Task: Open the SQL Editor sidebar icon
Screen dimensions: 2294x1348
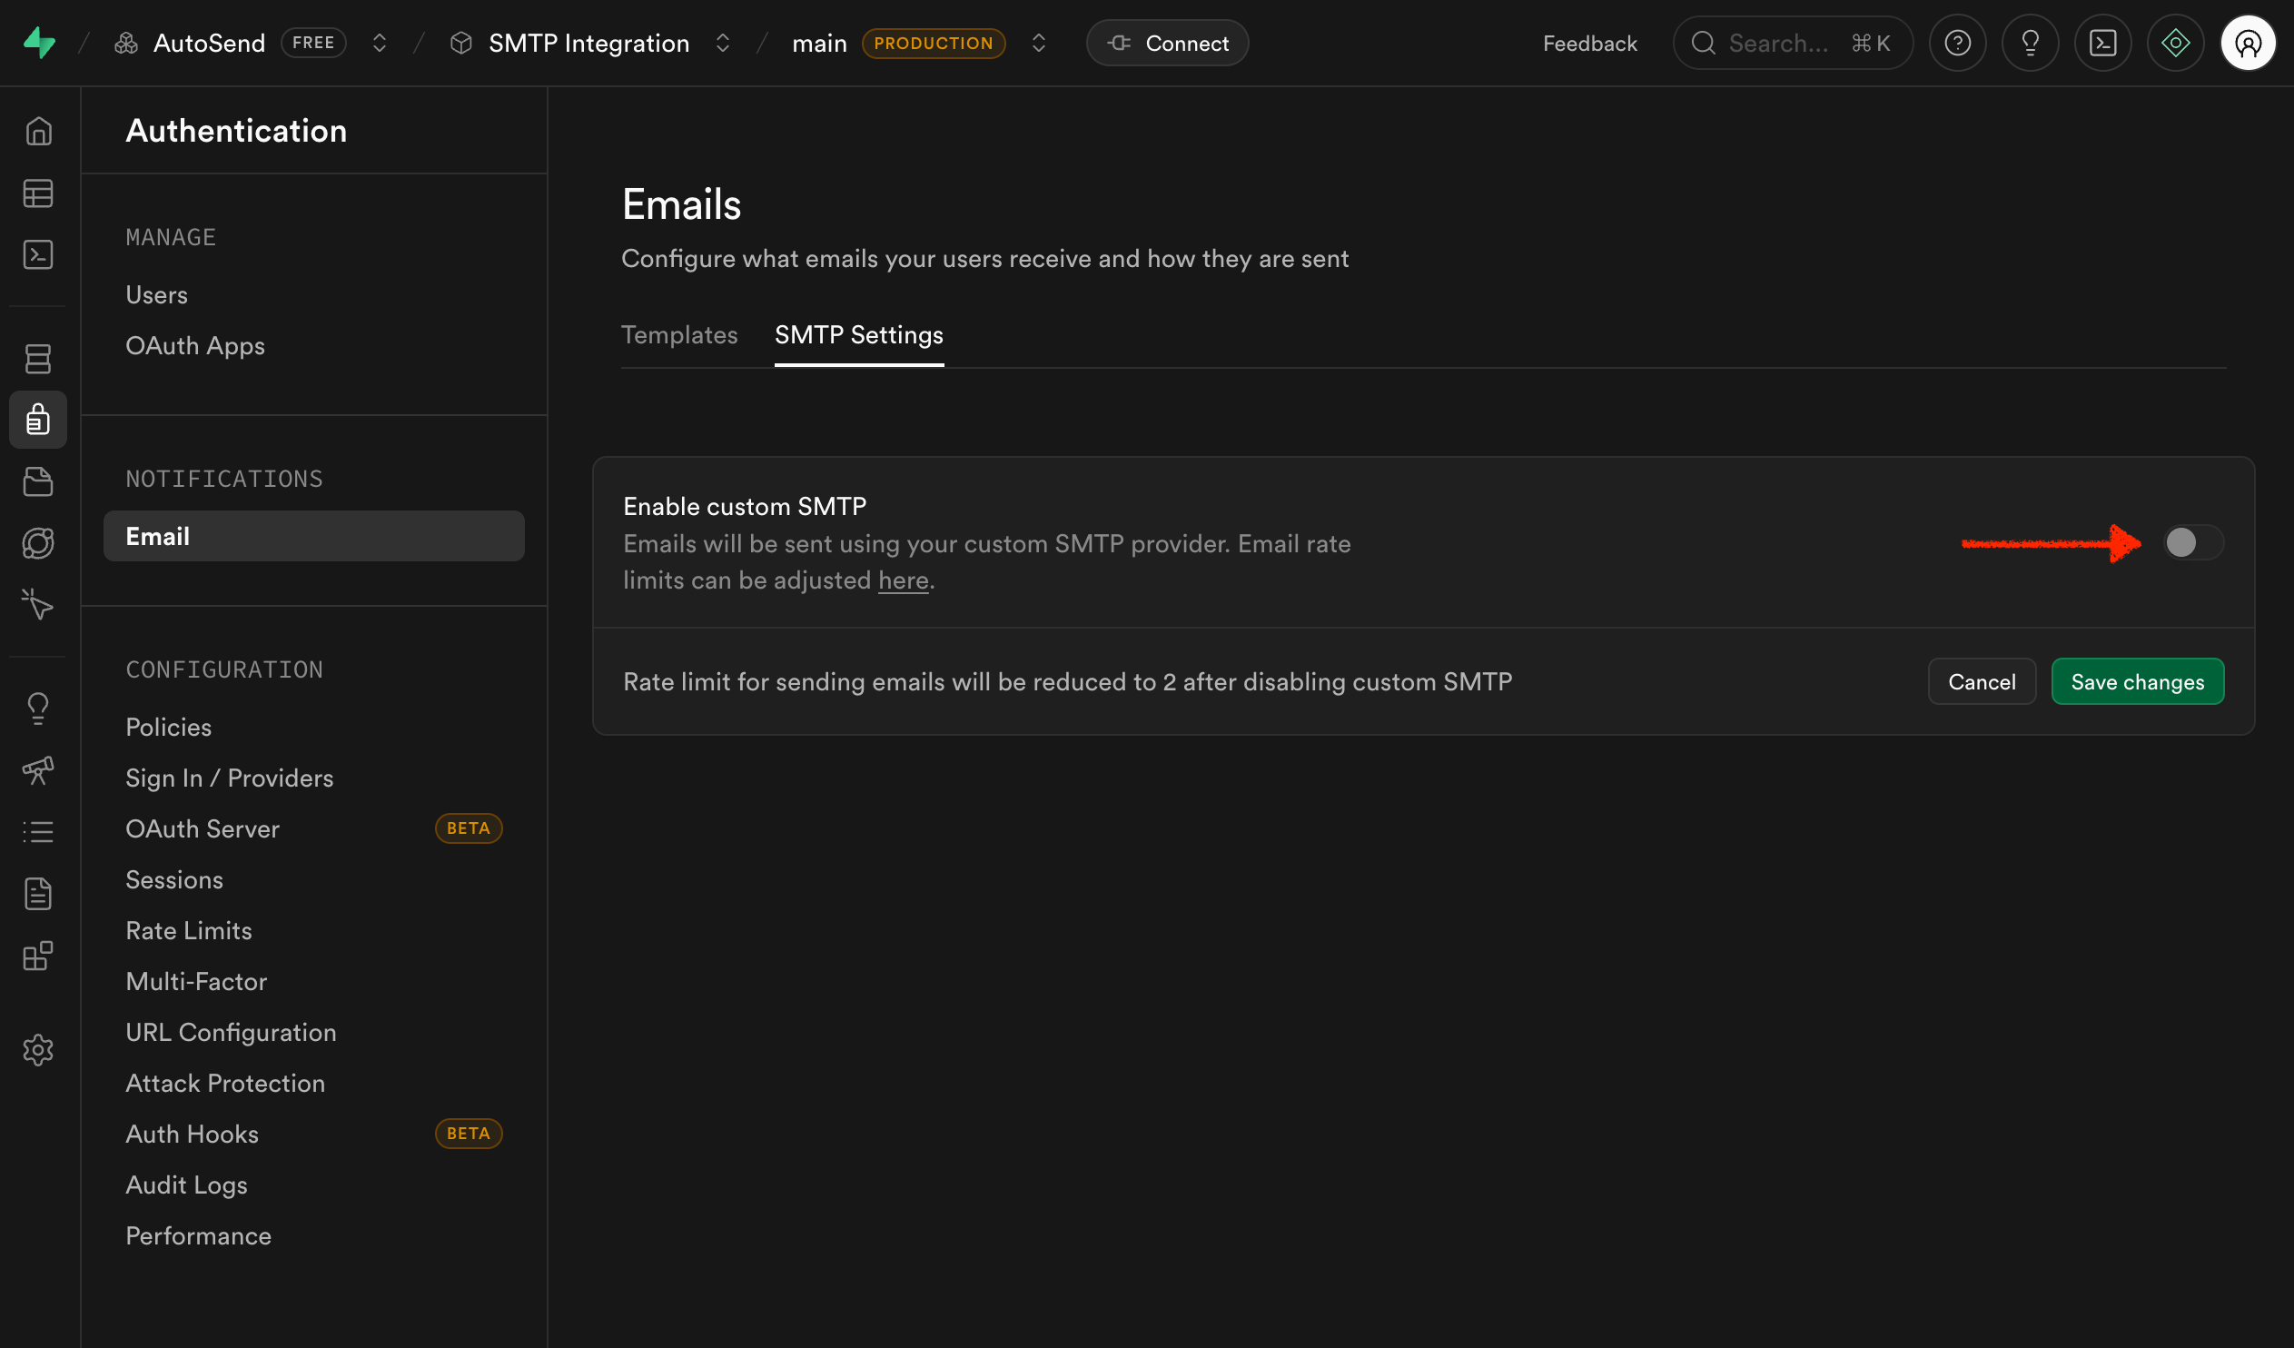Action: [37, 255]
